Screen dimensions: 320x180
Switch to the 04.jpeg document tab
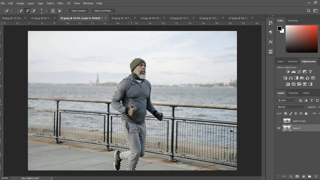point(150,18)
